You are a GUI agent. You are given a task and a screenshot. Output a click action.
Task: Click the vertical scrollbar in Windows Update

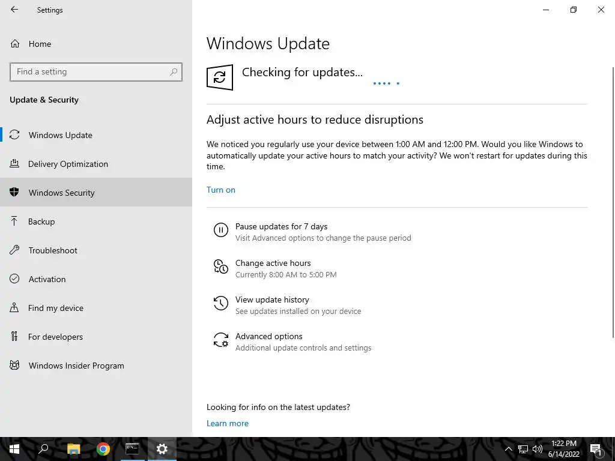pos(613,202)
